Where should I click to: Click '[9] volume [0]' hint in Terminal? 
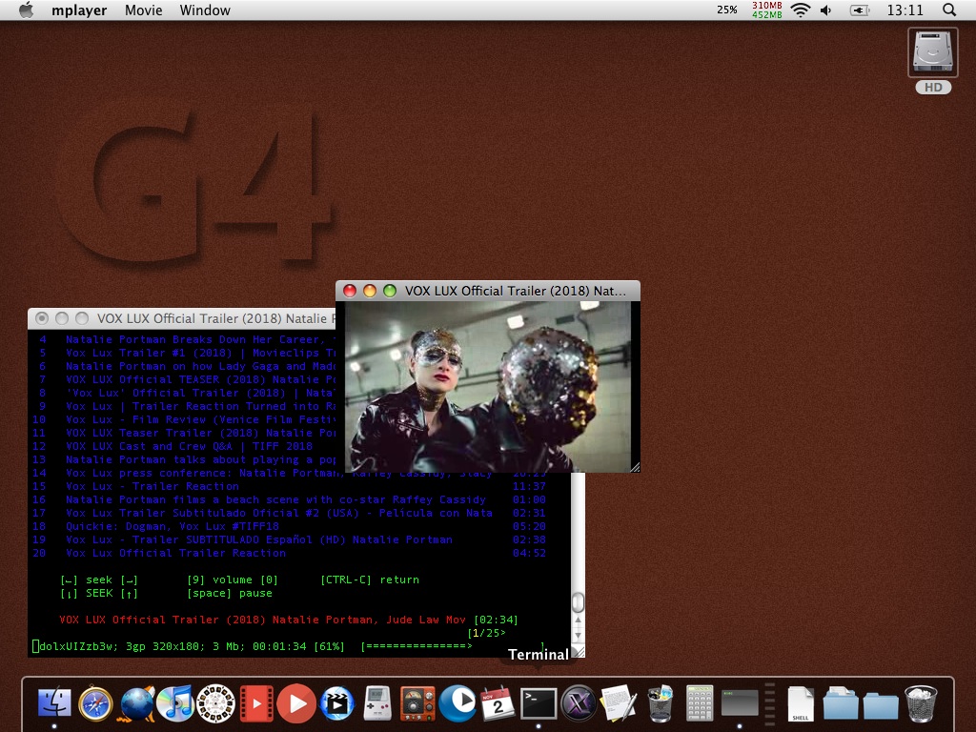(x=233, y=580)
